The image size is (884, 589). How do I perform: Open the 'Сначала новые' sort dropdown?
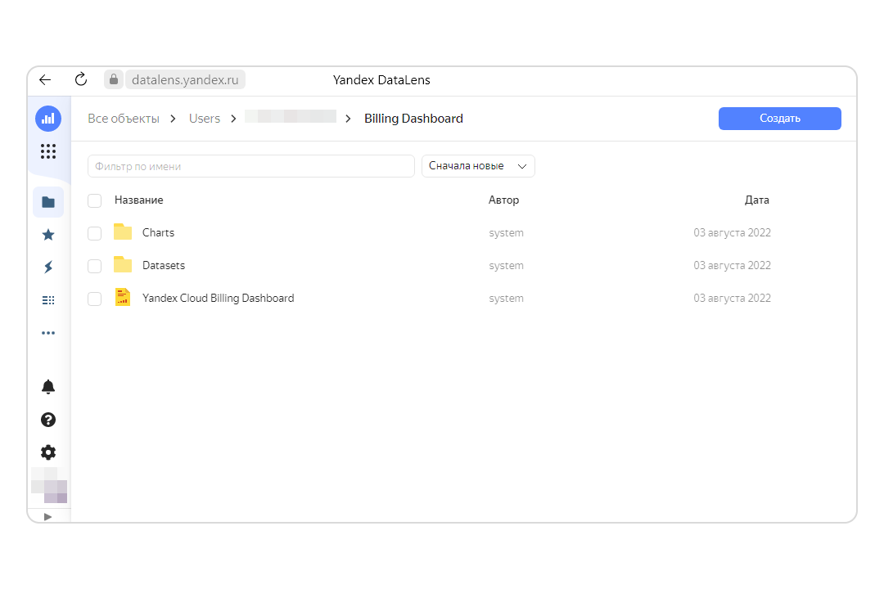[478, 166]
